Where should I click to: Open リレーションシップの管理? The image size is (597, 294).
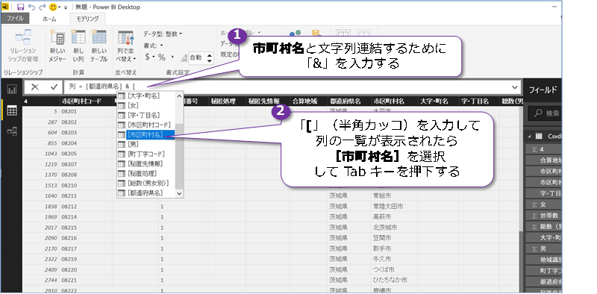[23, 46]
